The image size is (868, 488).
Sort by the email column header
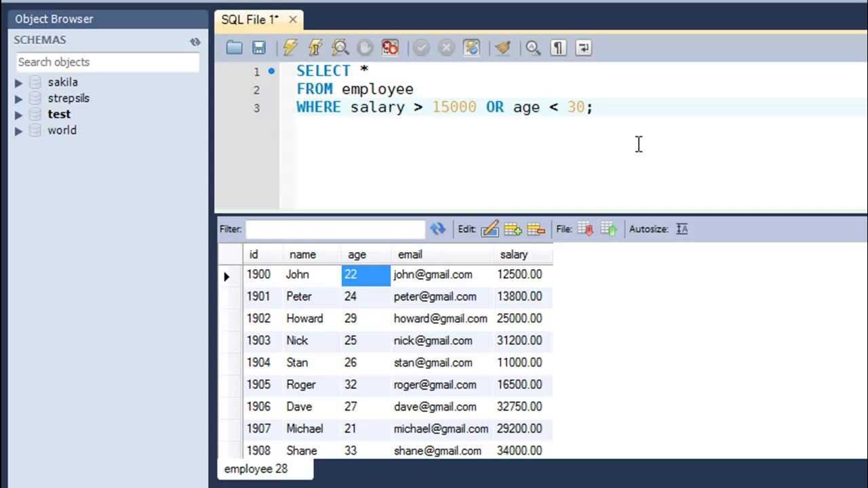442,254
